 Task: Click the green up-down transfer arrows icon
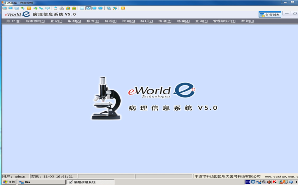(23, 8)
